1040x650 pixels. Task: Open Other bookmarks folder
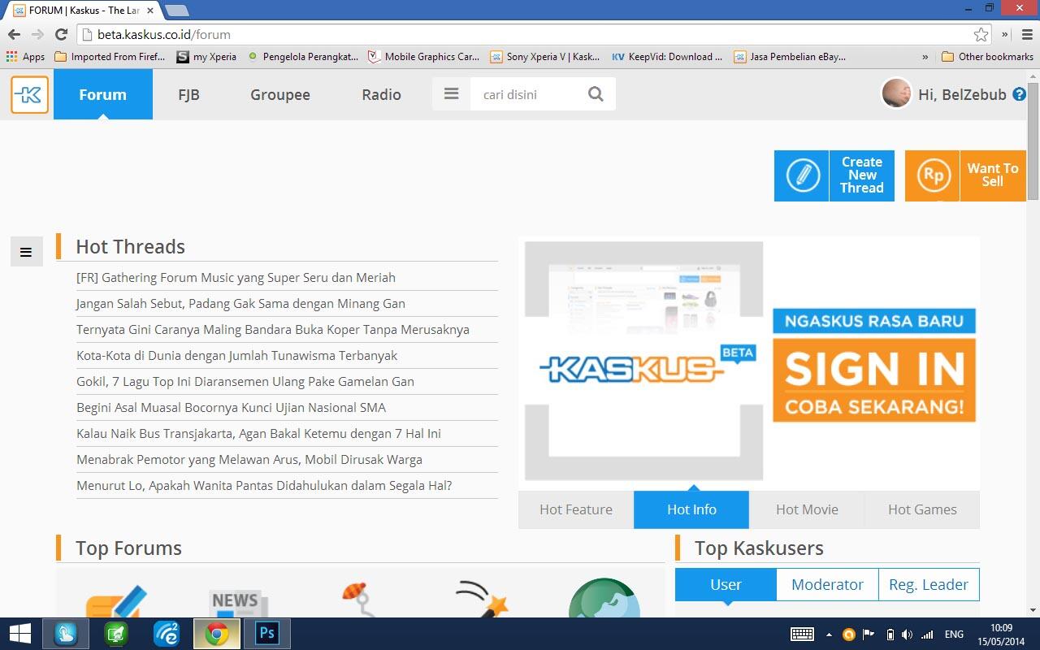click(987, 57)
